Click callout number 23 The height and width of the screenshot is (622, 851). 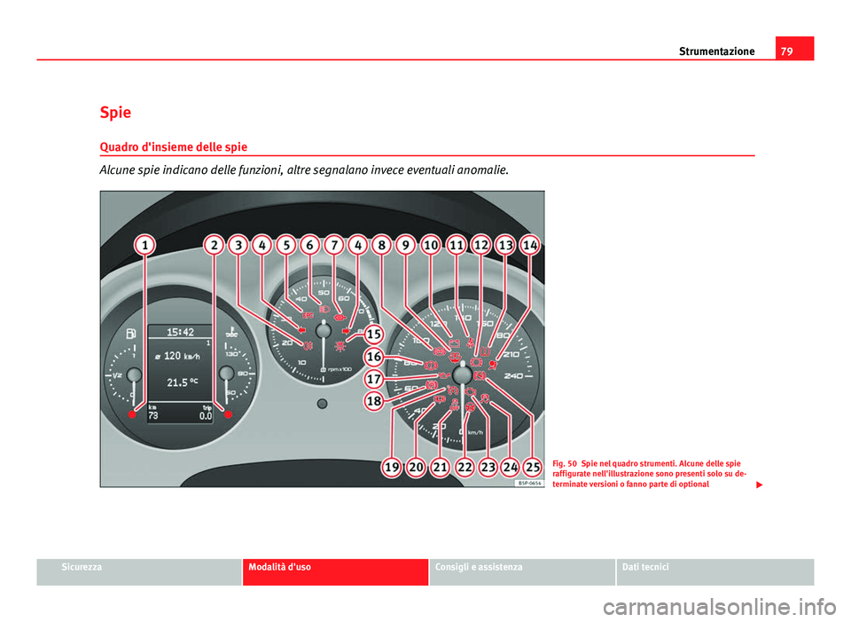coord(488,468)
